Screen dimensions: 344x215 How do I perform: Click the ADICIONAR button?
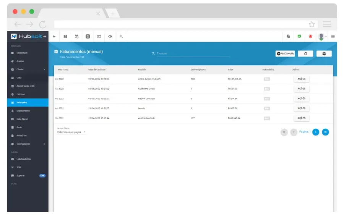tap(285, 53)
